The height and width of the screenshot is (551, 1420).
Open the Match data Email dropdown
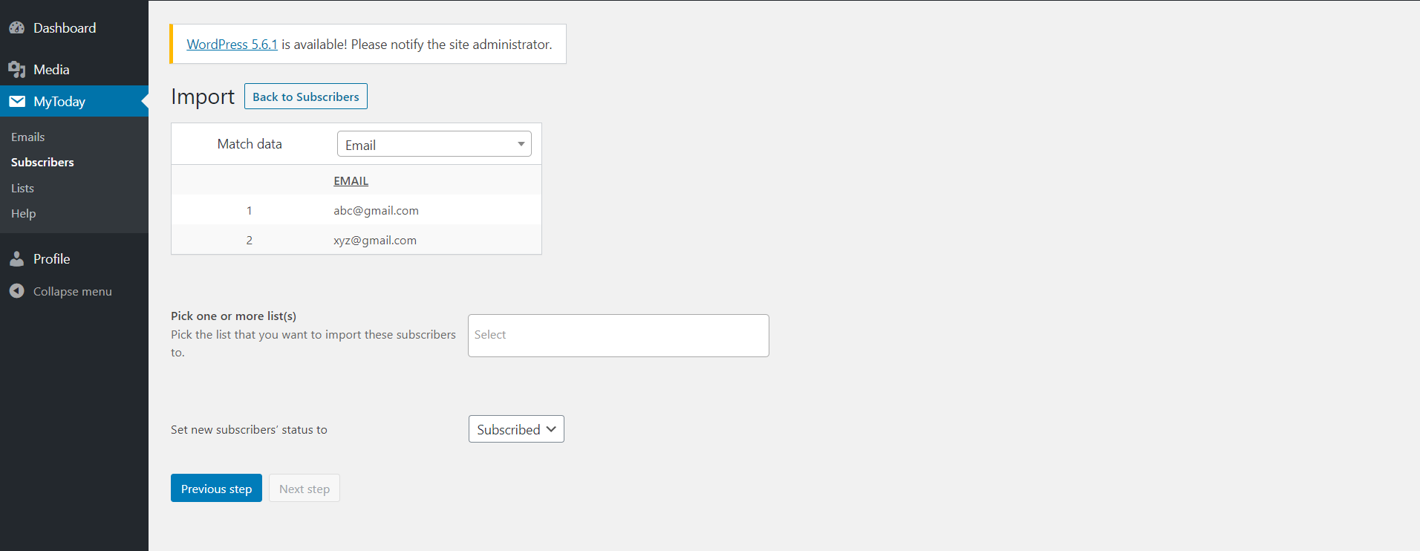(x=434, y=144)
